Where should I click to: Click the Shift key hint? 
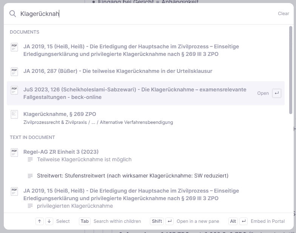coord(157,221)
